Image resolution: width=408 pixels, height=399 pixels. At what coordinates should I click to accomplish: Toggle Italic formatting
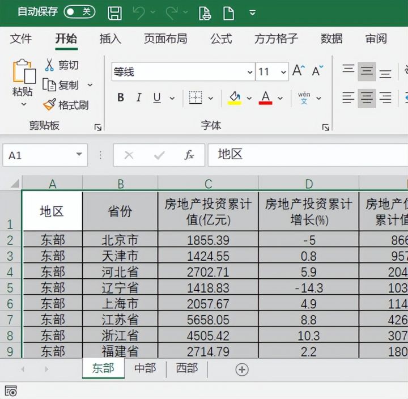(x=139, y=97)
